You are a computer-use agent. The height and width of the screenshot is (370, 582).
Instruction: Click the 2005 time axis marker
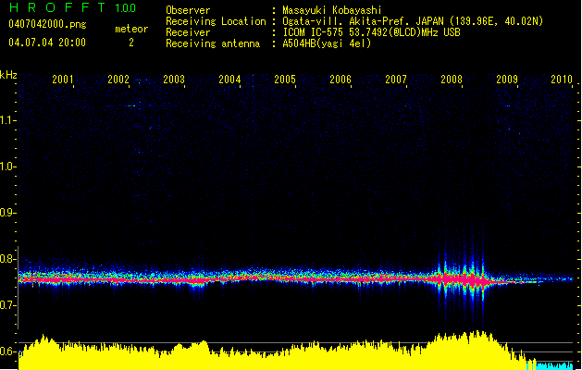coord(285,79)
